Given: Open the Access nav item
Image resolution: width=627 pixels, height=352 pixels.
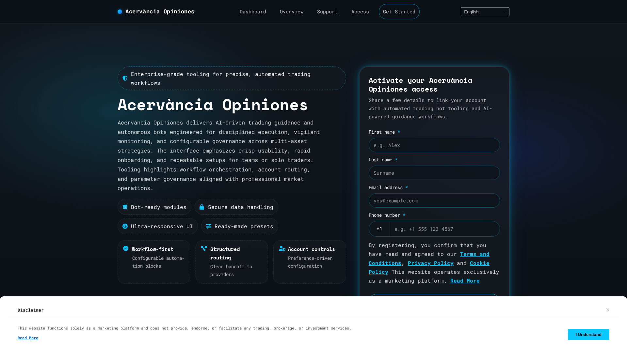Looking at the screenshot, I should [x=360, y=12].
